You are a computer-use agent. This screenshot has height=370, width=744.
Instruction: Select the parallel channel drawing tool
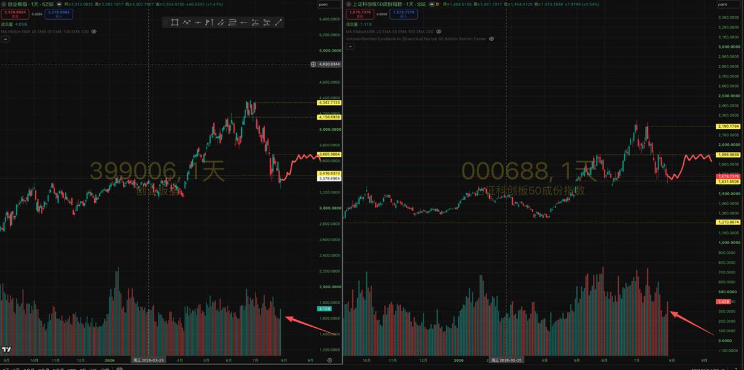click(x=221, y=23)
